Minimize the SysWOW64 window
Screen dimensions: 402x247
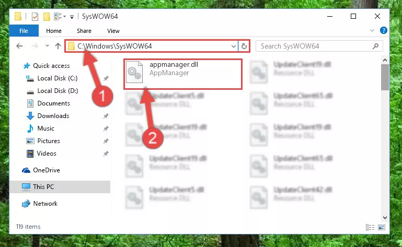point(330,16)
